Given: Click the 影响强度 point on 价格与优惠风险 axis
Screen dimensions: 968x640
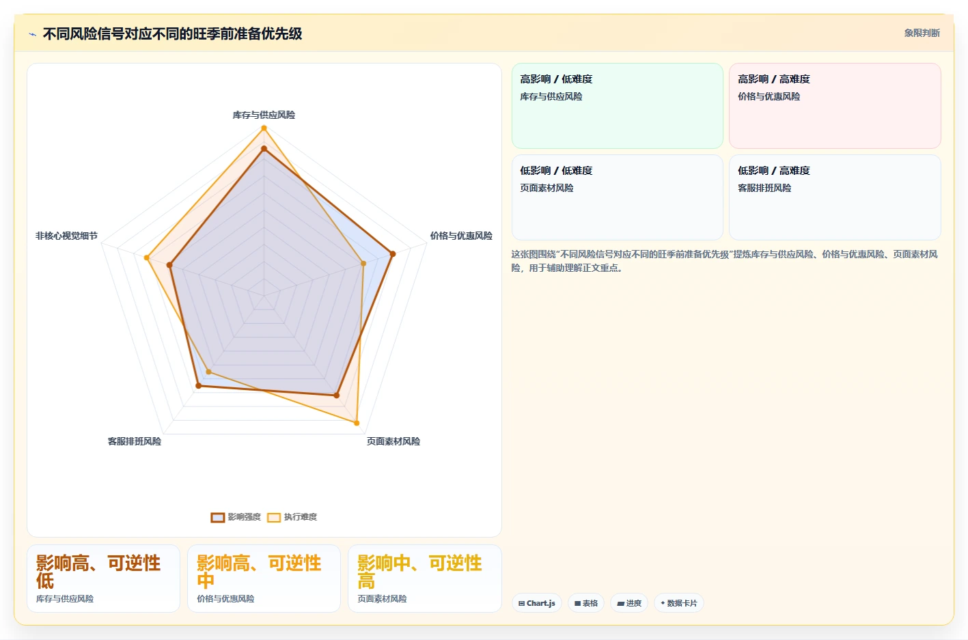Looking at the screenshot, I should tap(392, 254).
